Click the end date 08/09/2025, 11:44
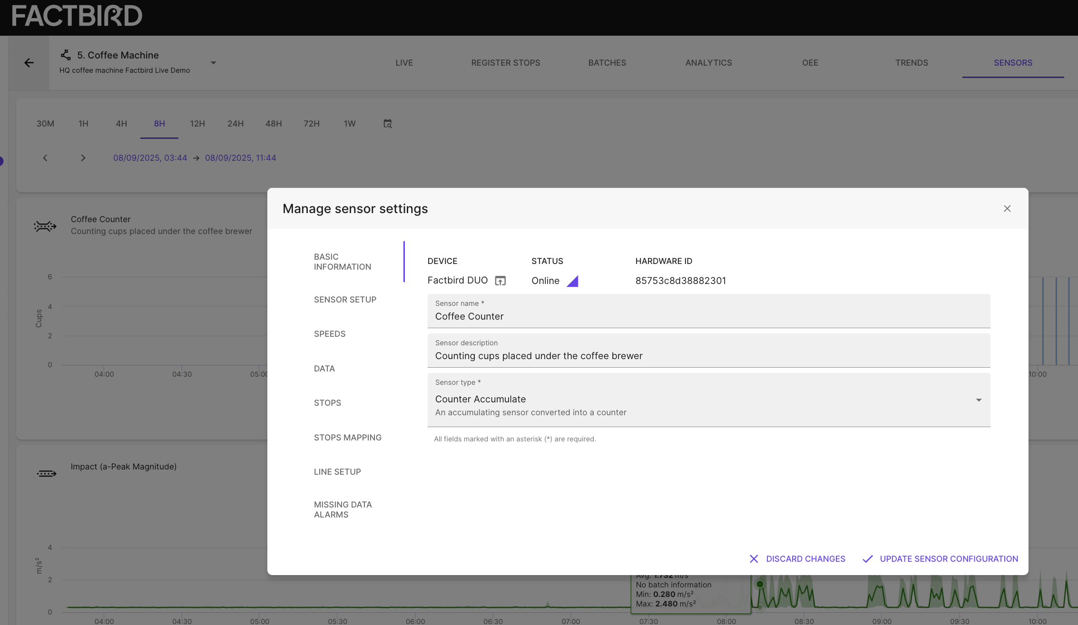 click(240, 158)
